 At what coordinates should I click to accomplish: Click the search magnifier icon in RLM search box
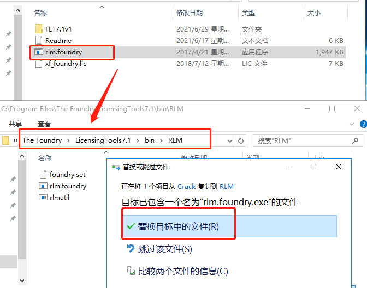355,140
